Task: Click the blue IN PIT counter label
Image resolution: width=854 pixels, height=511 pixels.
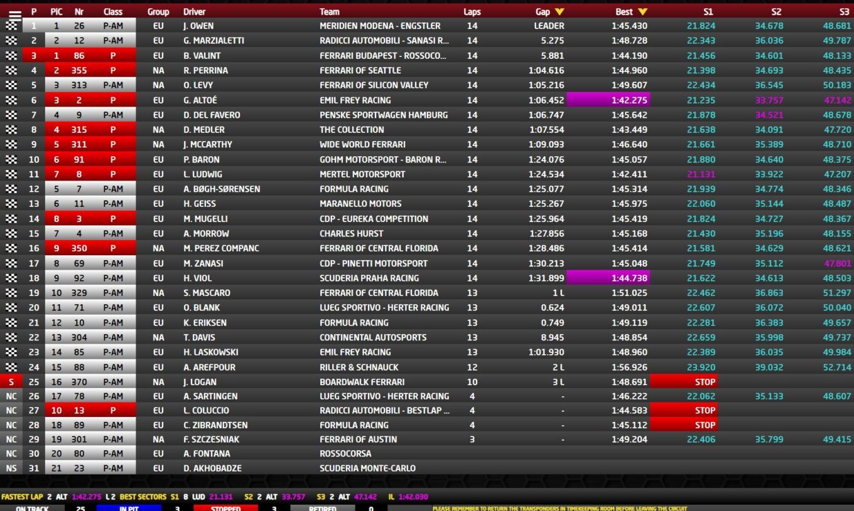Action: (x=129, y=508)
